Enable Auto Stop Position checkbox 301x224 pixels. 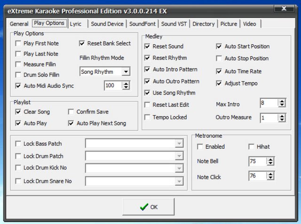(x=219, y=58)
